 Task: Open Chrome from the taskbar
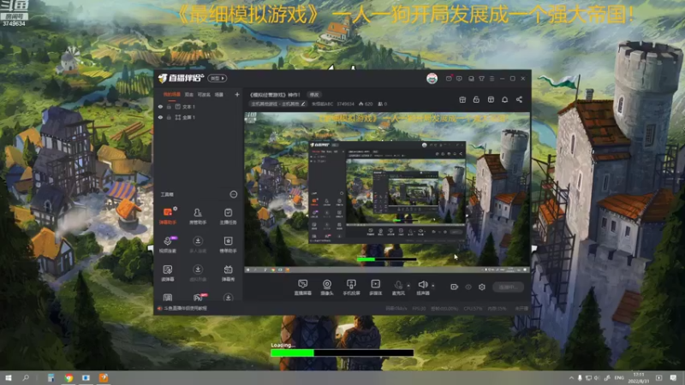(68, 378)
